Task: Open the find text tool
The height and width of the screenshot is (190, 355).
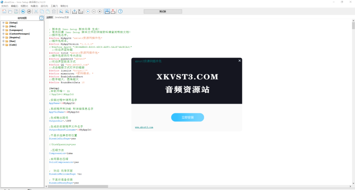Action: (61, 12)
